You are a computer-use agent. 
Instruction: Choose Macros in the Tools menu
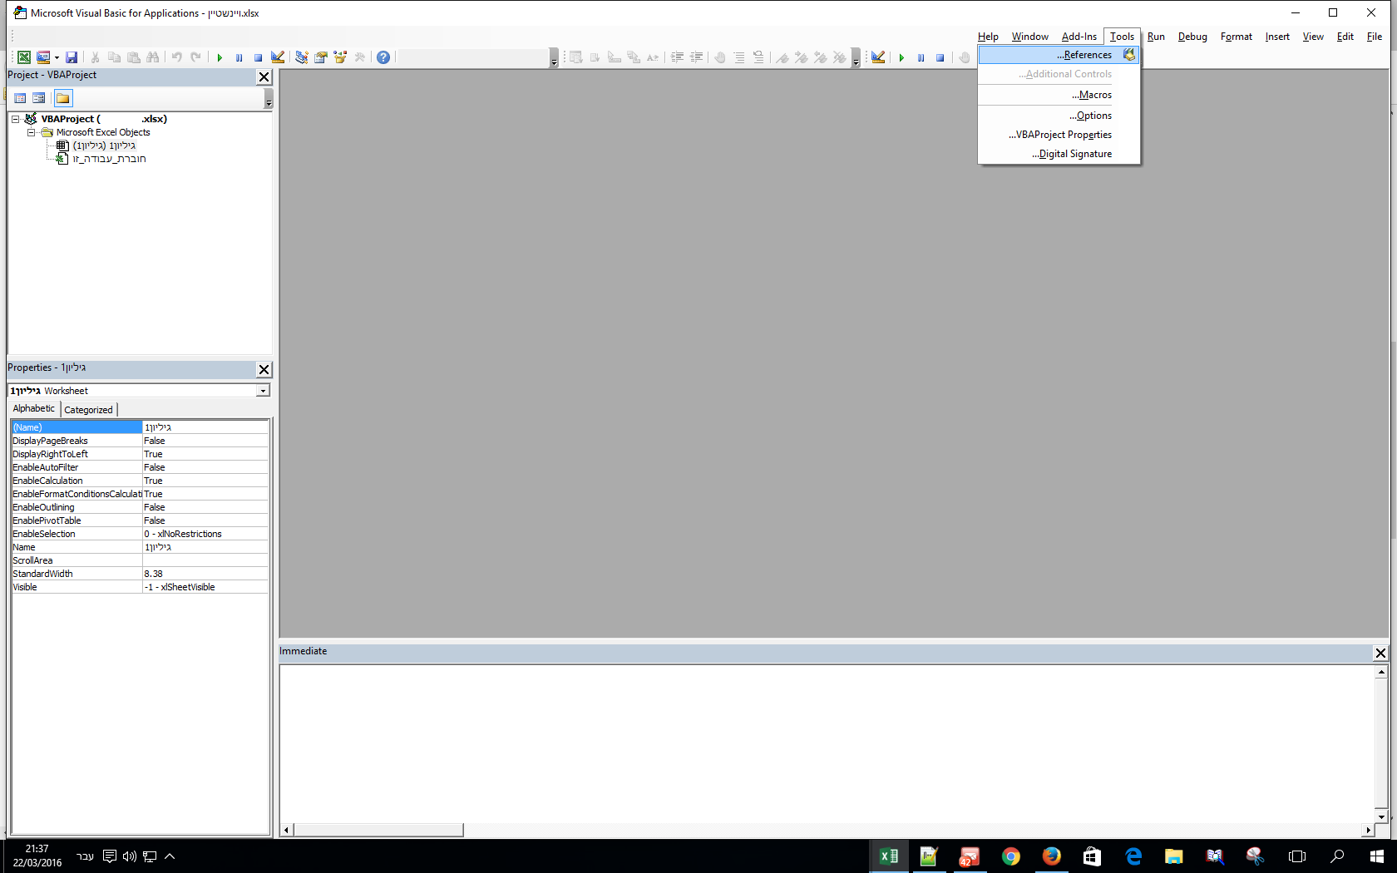(1059, 95)
